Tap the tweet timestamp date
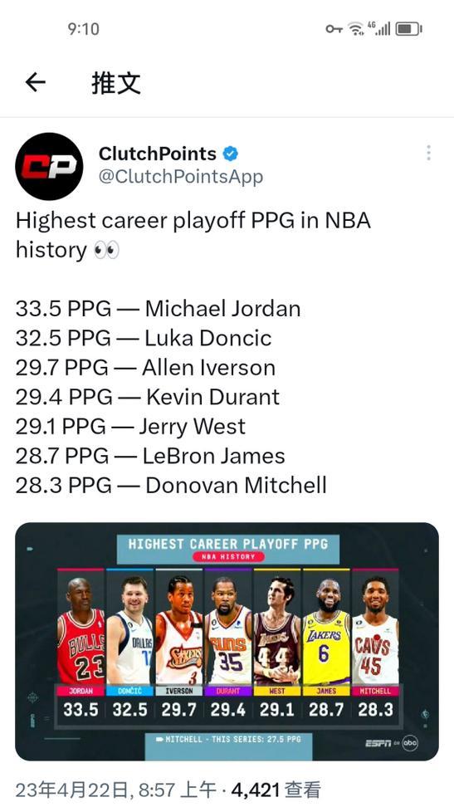454x807 pixels. [95, 790]
